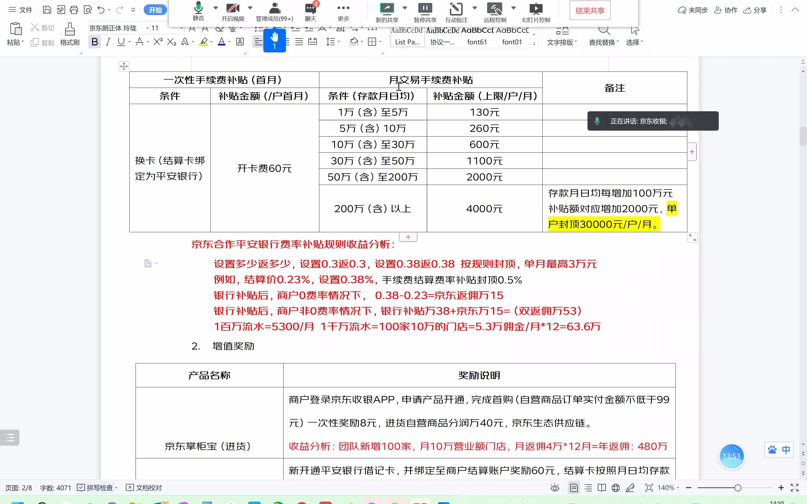This screenshot has height=504, width=807.
Task: Switch to web layout globe icon
Action: [615, 488]
